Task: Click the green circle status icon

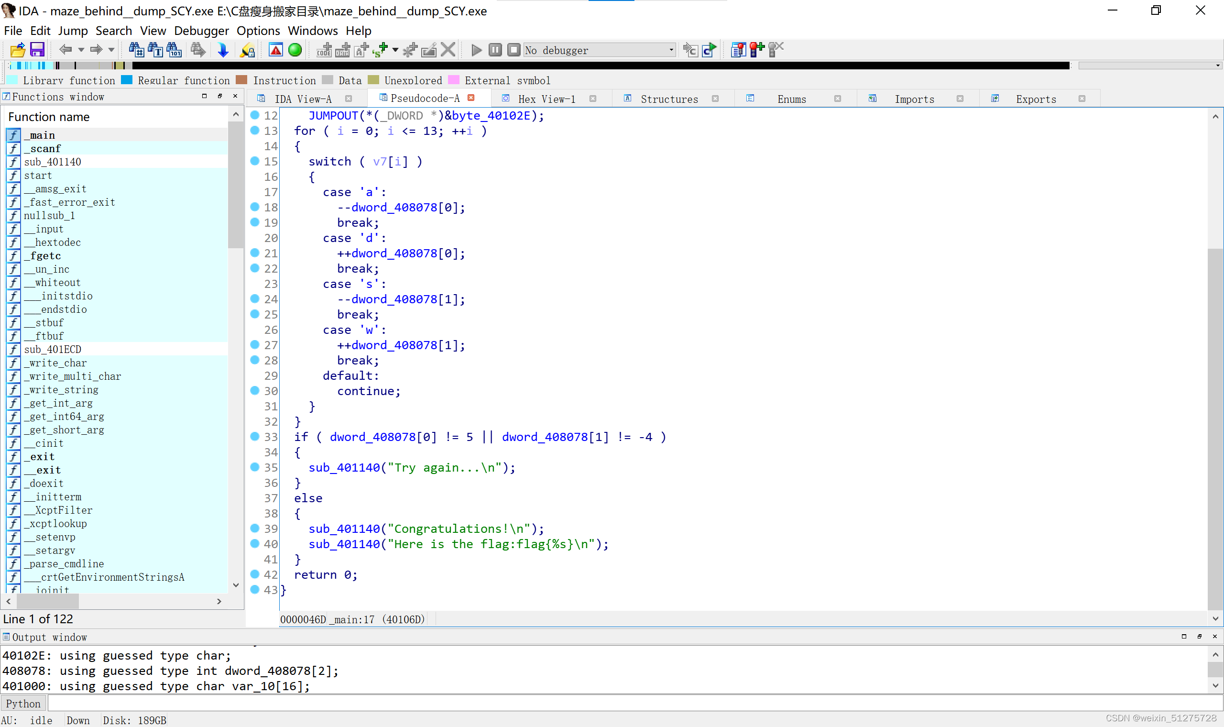Action: [x=295, y=50]
